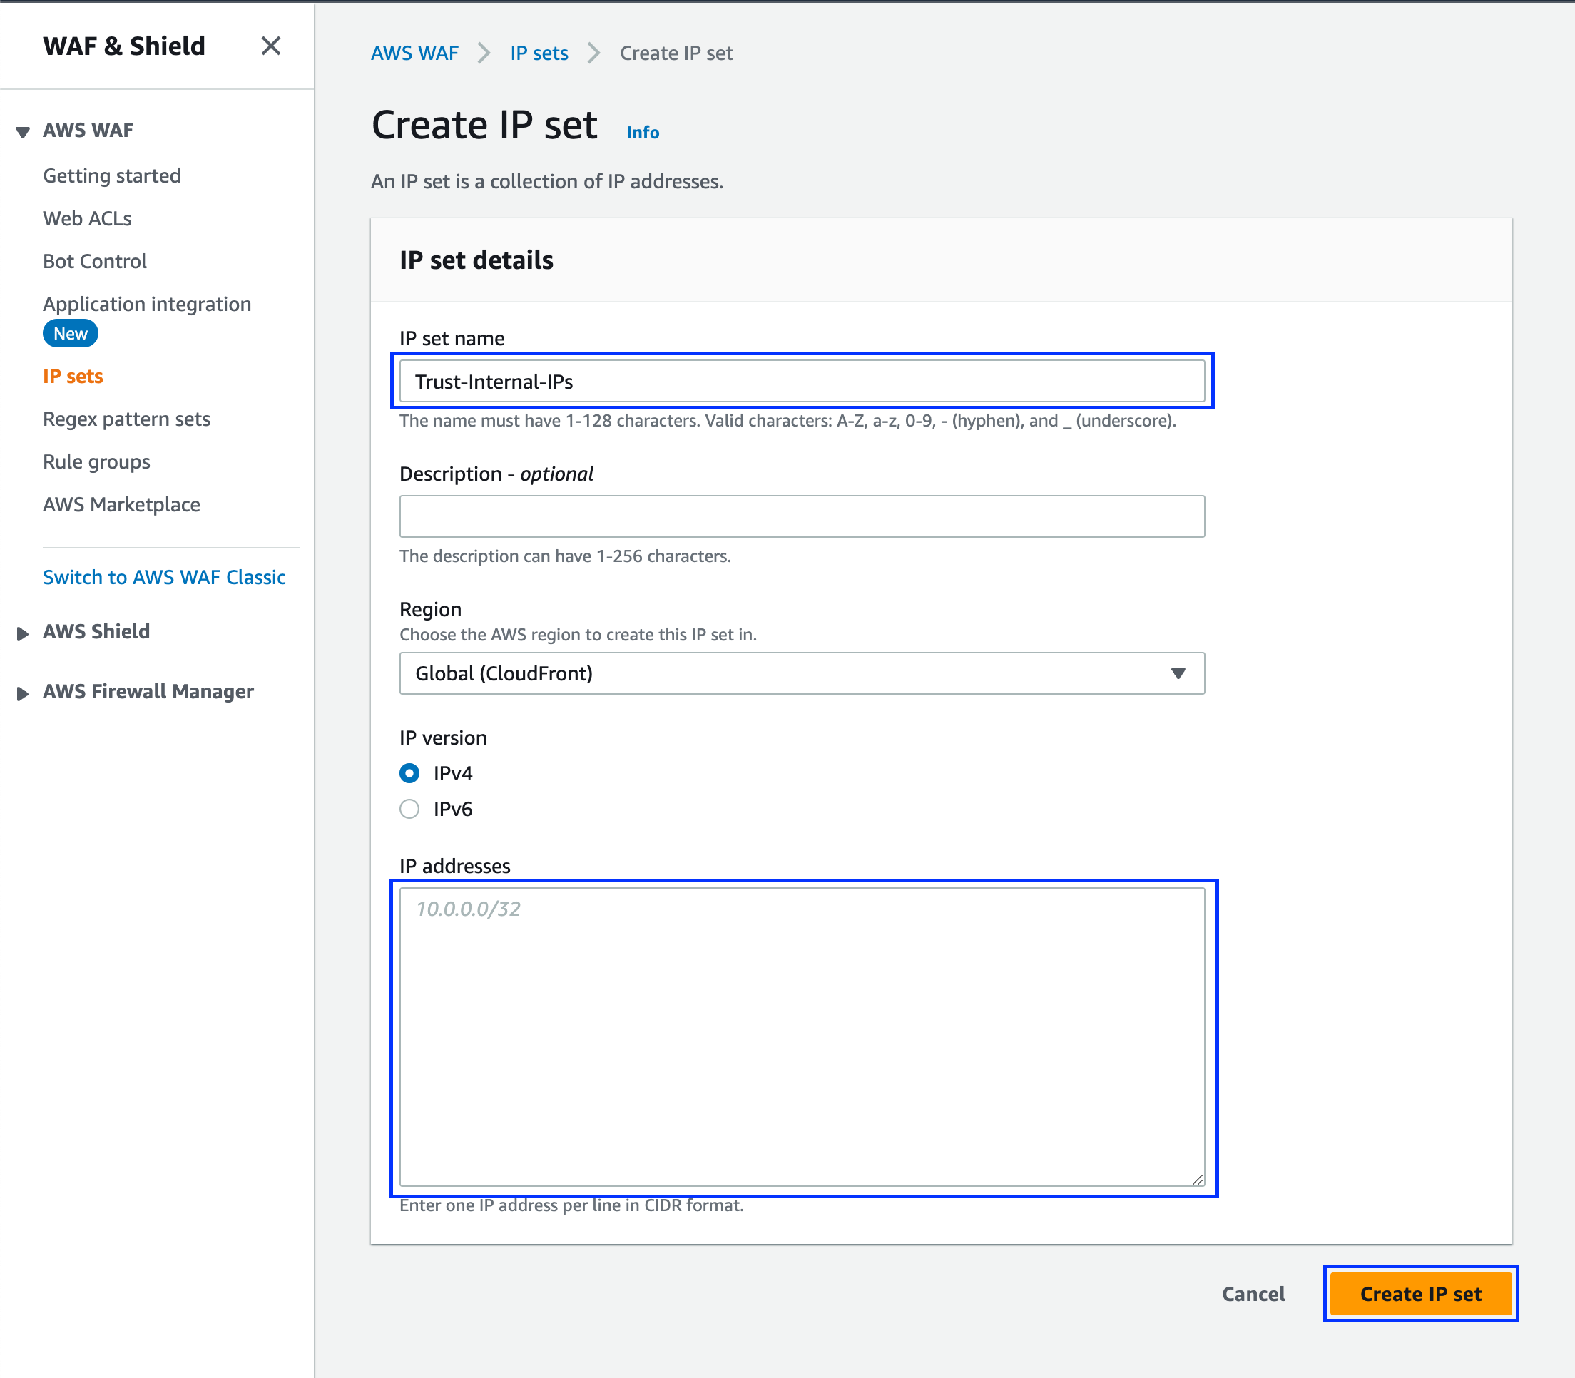Select the IPv4 radio button
The height and width of the screenshot is (1378, 1575).
pyautogui.click(x=410, y=774)
